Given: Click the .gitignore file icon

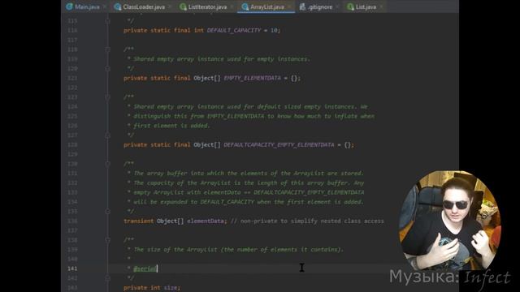Looking at the screenshot, I should [x=302, y=6].
